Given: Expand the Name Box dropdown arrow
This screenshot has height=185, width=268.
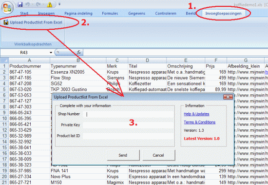Looking at the screenshot, I should [51, 53].
